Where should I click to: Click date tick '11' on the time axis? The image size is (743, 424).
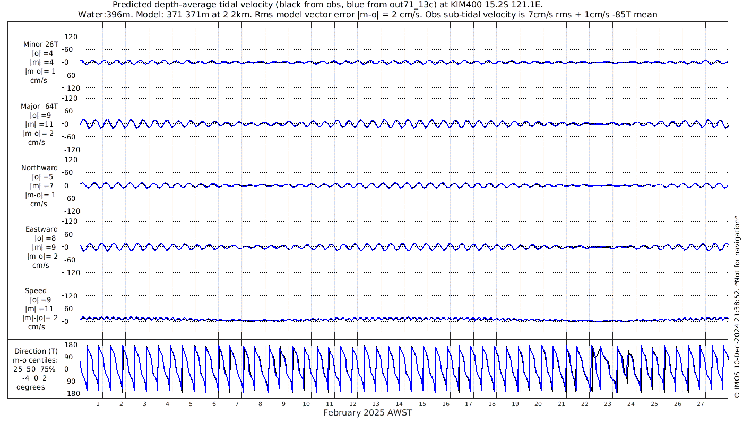(330, 404)
